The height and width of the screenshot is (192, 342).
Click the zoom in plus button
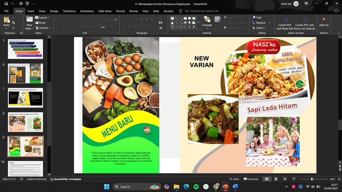click(x=327, y=179)
